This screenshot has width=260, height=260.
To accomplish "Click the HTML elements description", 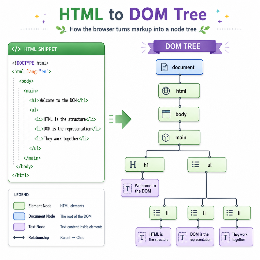I will (72, 206).
